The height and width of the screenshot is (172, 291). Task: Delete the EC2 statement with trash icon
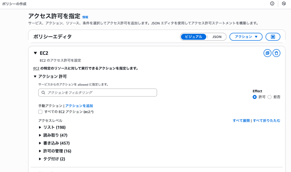(x=277, y=53)
